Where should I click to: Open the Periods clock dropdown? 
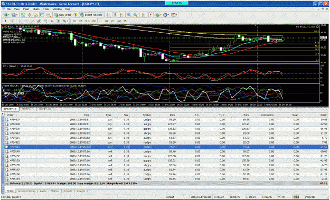click(168, 15)
